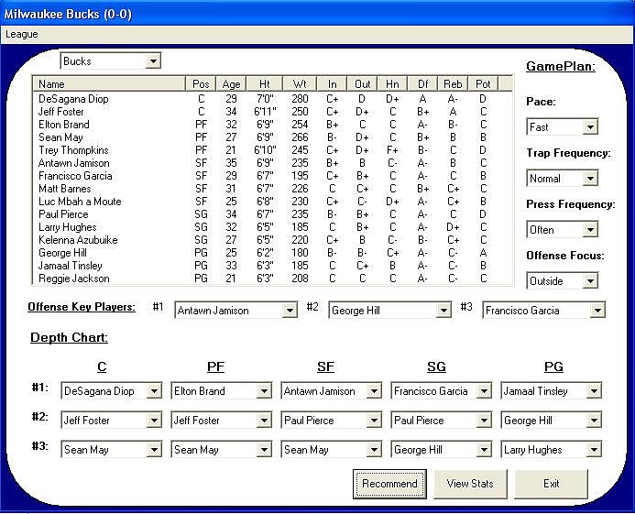Select Trey Thompkins in the roster

(272, 150)
